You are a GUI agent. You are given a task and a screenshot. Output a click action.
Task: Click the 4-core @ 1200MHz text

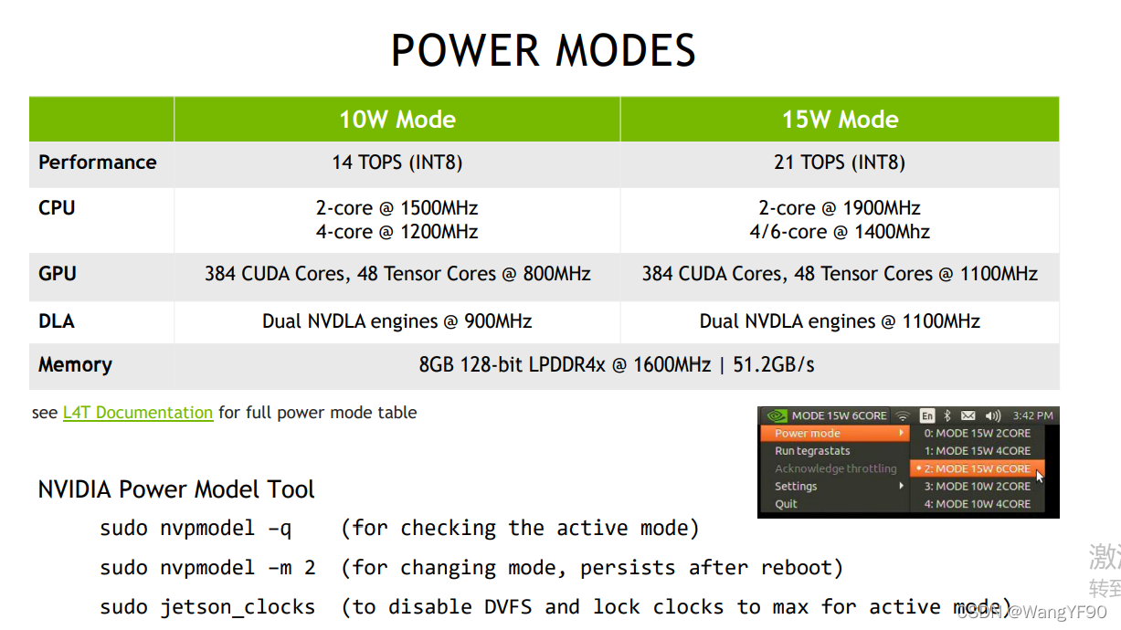coord(397,232)
